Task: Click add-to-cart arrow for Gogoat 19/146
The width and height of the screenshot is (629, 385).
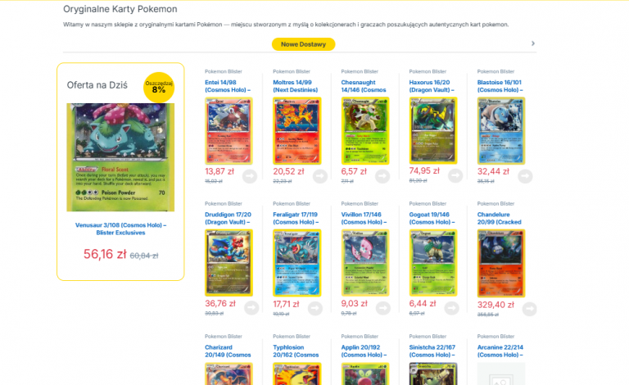Action: point(452,308)
